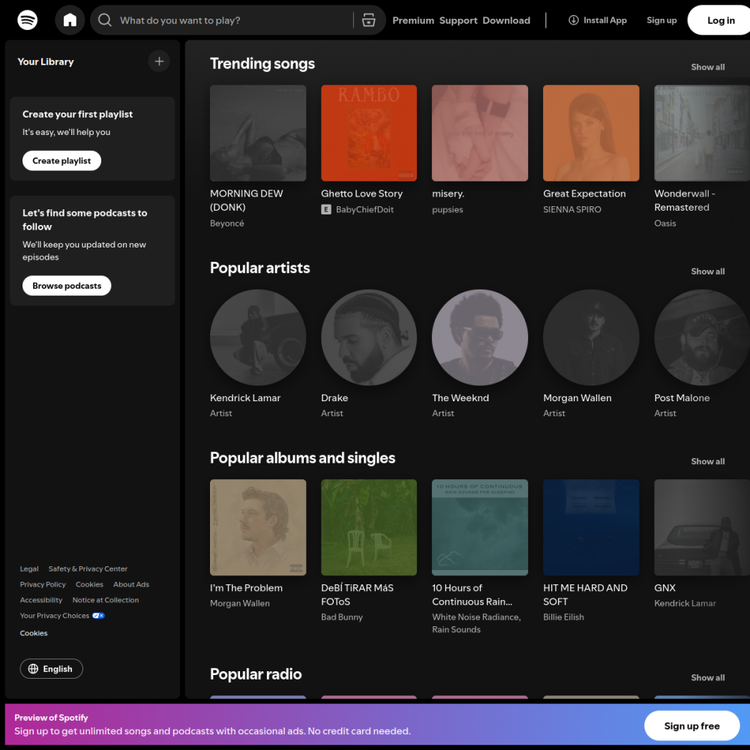The width and height of the screenshot is (750, 750).
Task: Open the Browse icon in search bar
Action: [x=368, y=20]
